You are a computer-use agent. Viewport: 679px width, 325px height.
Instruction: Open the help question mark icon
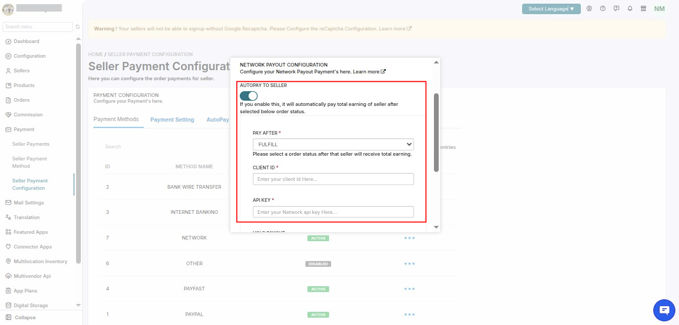click(603, 9)
